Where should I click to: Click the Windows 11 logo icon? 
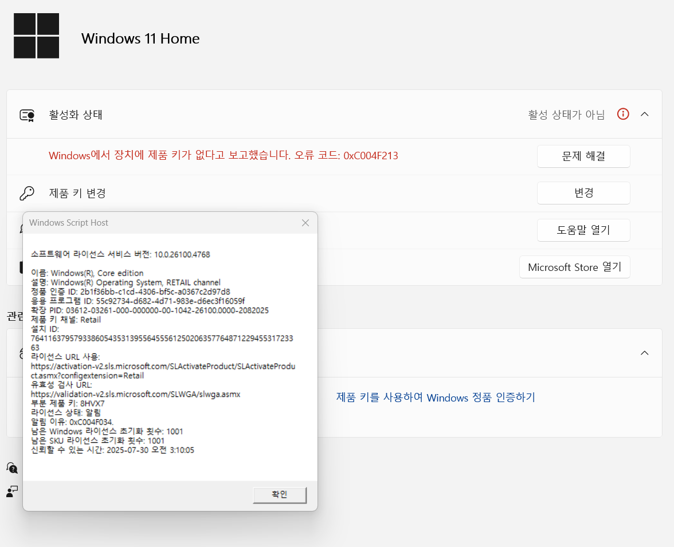(x=37, y=36)
